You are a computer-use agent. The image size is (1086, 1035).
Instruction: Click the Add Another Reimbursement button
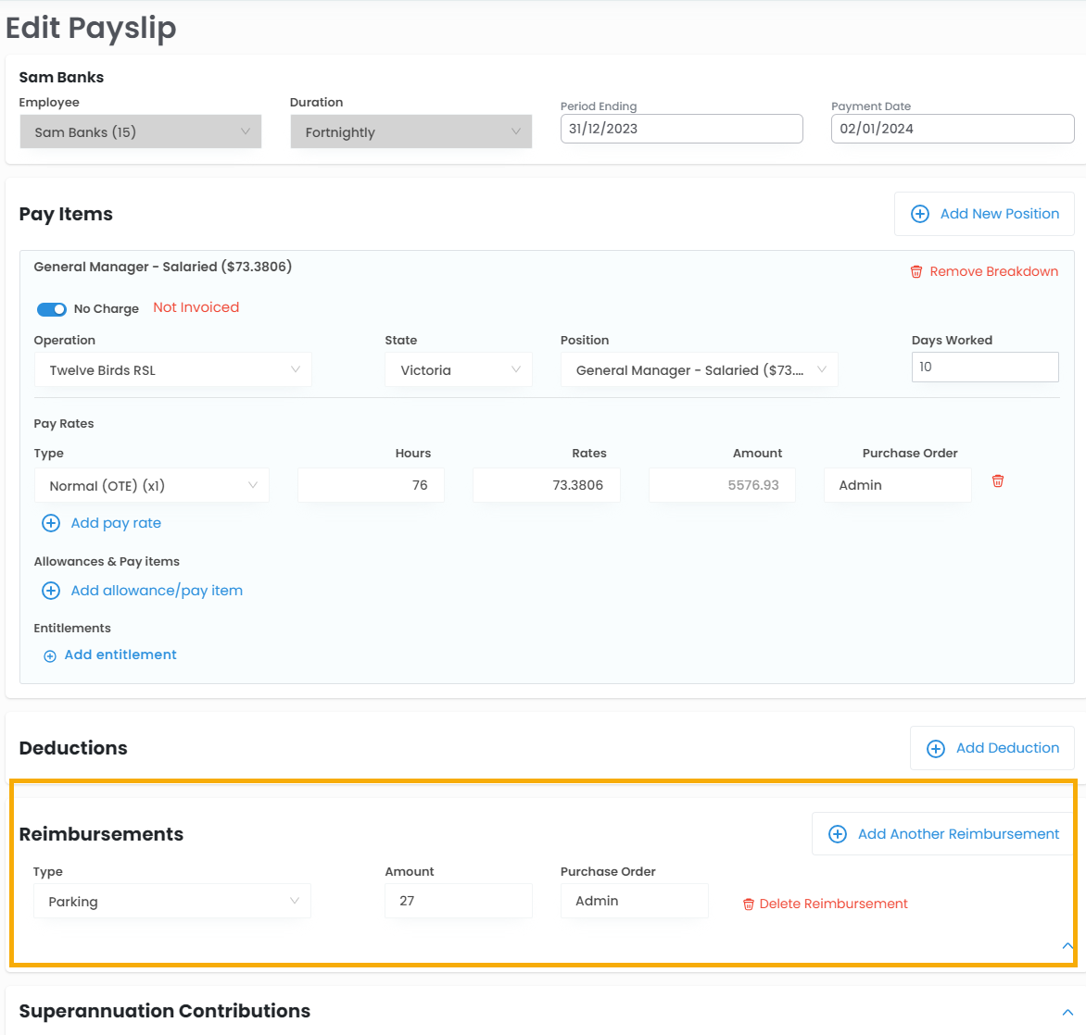click(x=944, y=834)
